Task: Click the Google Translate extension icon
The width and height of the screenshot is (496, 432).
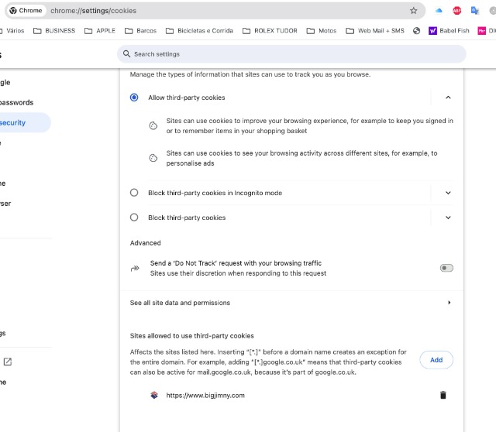Action: [x=474, y=11]
